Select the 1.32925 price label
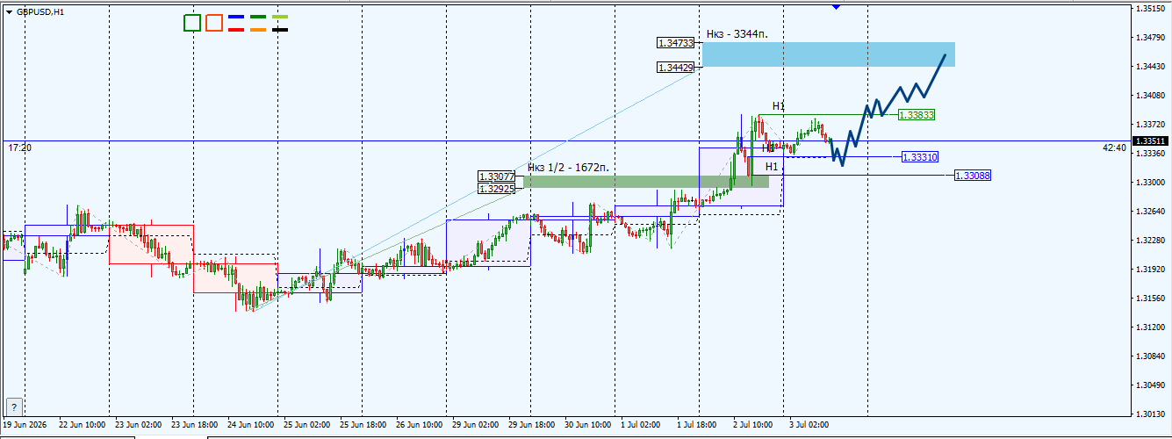The width and height of the screenshot is (1172, 439). tap(498, 189)
